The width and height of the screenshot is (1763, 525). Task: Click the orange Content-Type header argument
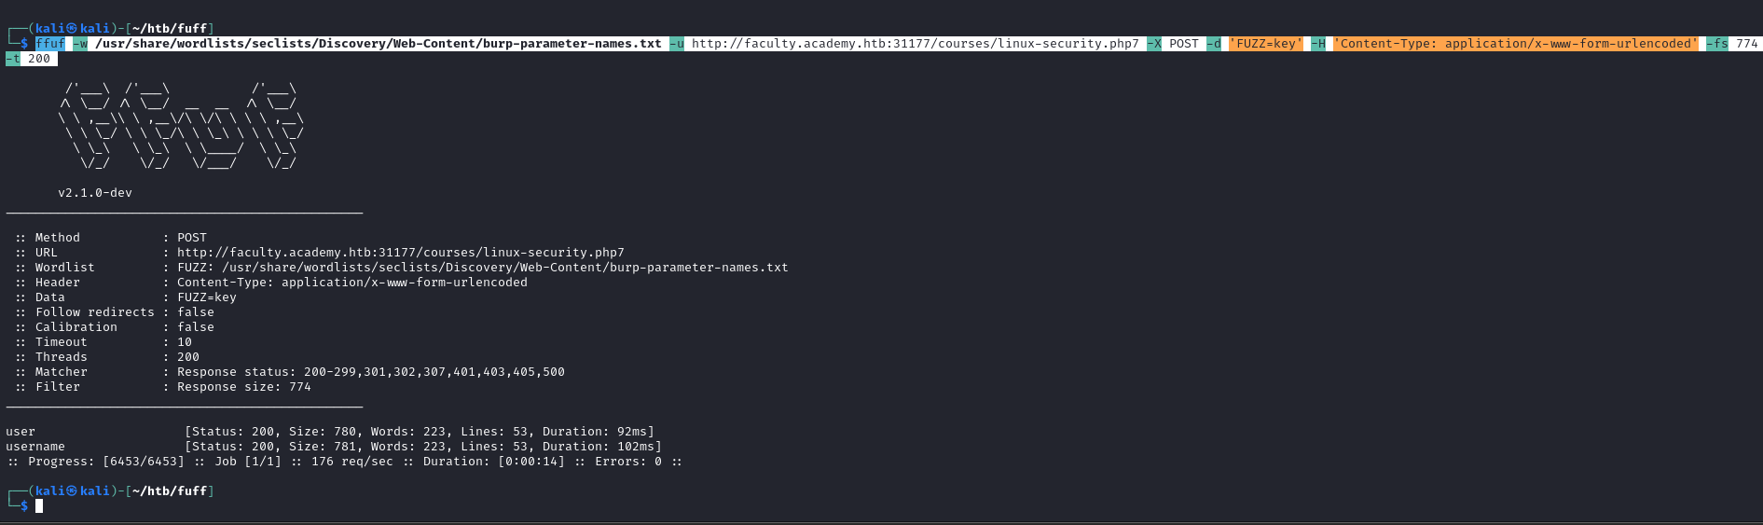(x=1515, y=44)
